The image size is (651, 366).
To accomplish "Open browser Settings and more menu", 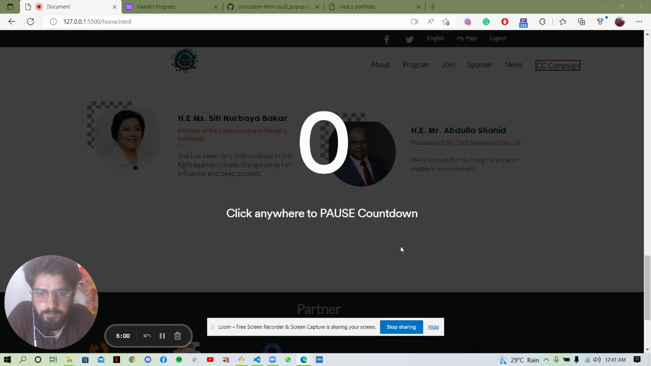I will pos(639,21).
